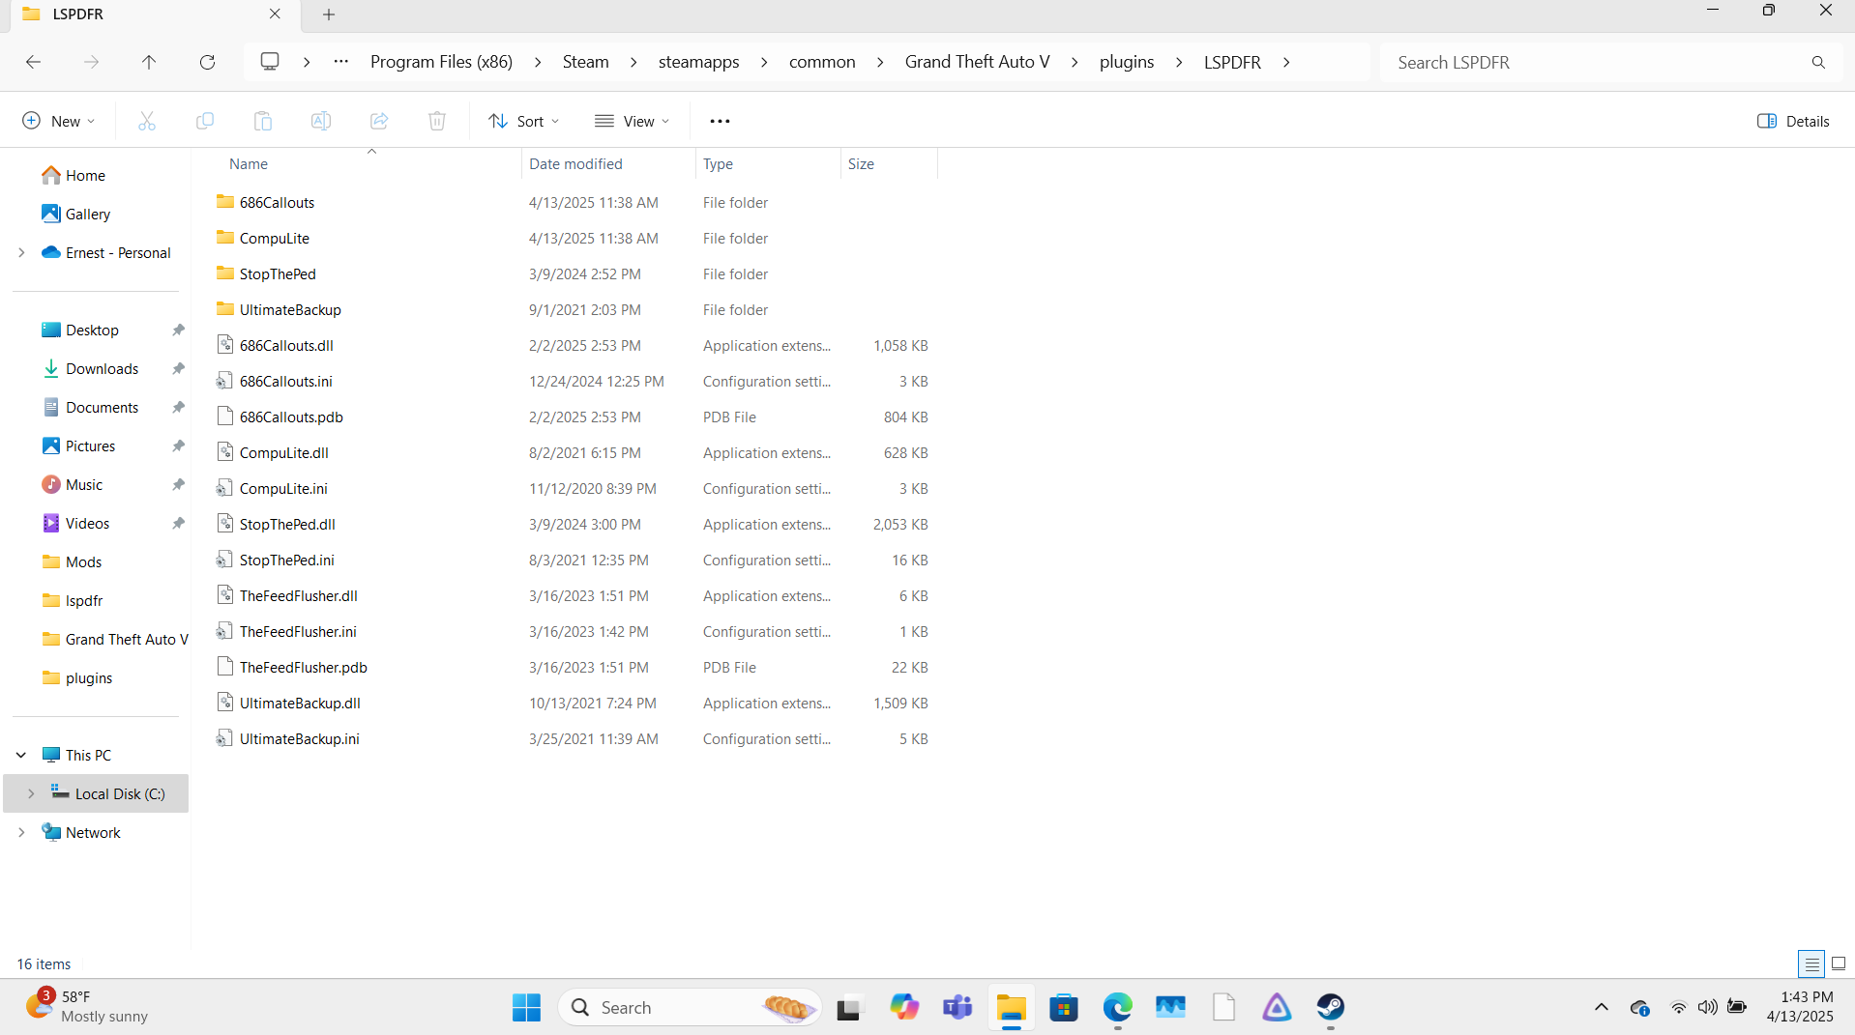Viewport: 1855px width, 1035px height.
Task: Collapse the This PC tree node
Action: (21, 755)
